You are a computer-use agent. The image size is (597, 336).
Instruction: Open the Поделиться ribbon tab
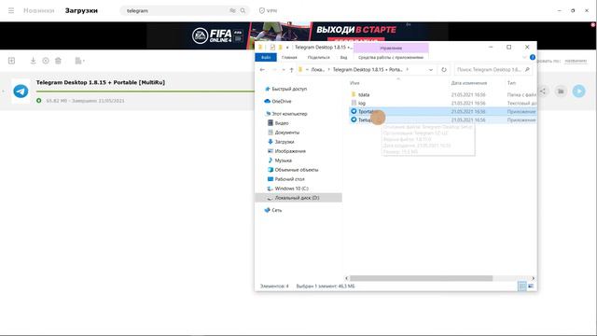click(319, 57)
